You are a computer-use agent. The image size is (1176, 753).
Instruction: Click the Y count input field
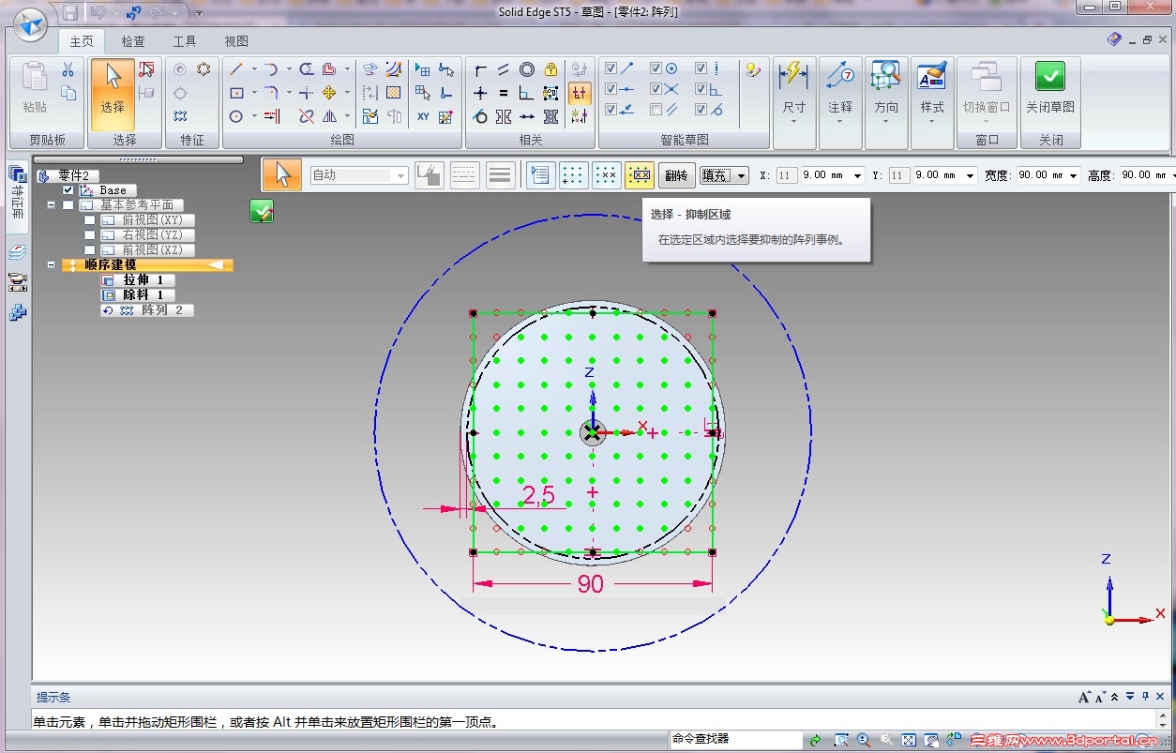[x=899, y=175]
